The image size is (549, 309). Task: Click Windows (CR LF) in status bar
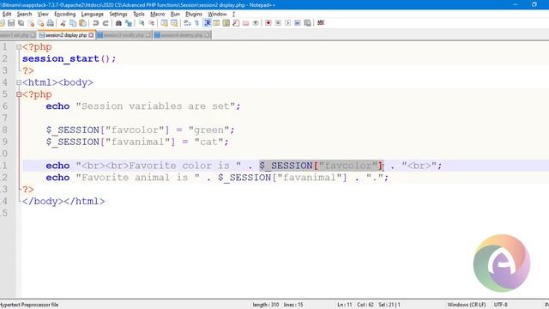point(467,305)
